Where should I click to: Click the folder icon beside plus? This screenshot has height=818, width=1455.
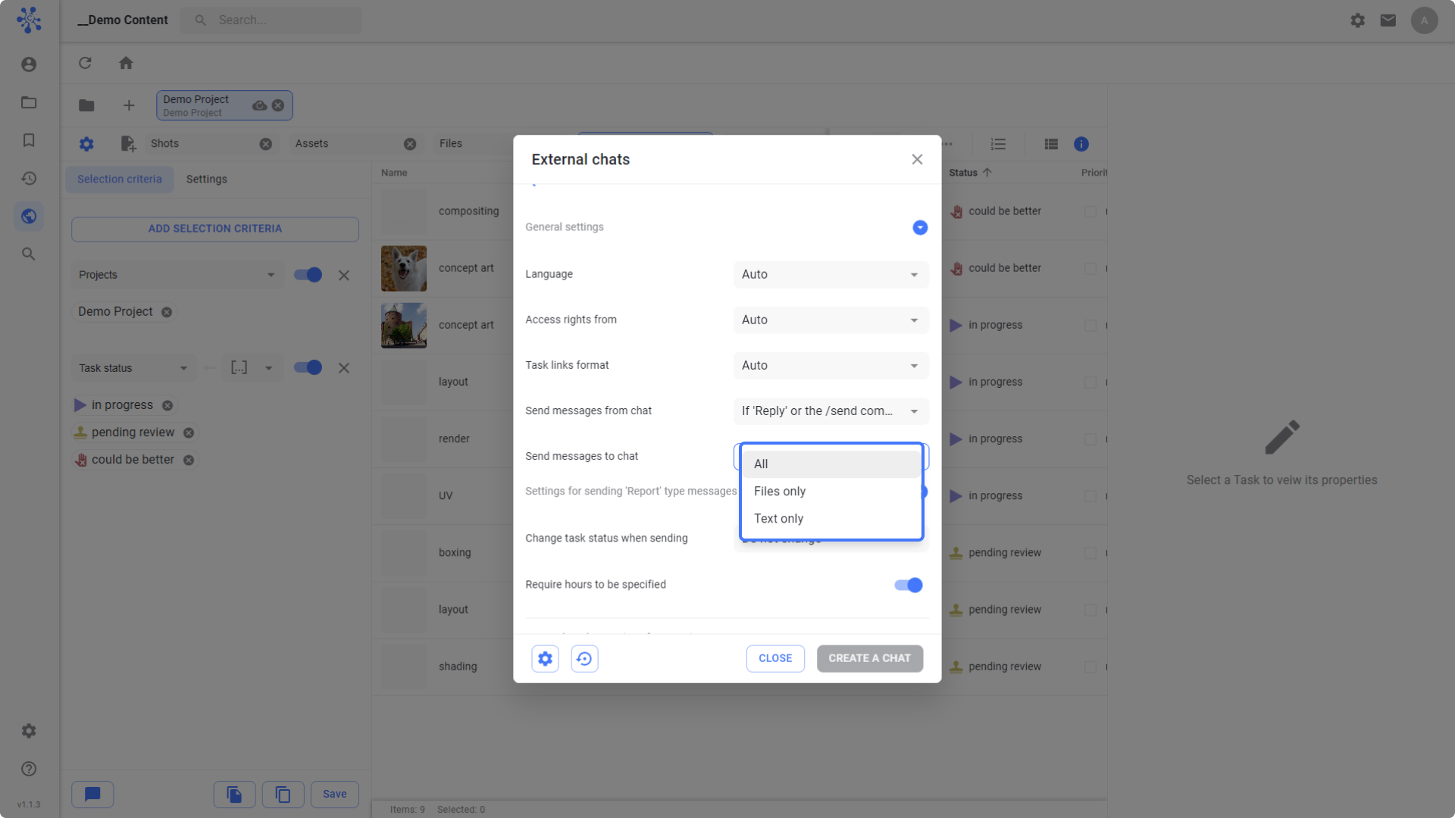pos(86,105)
